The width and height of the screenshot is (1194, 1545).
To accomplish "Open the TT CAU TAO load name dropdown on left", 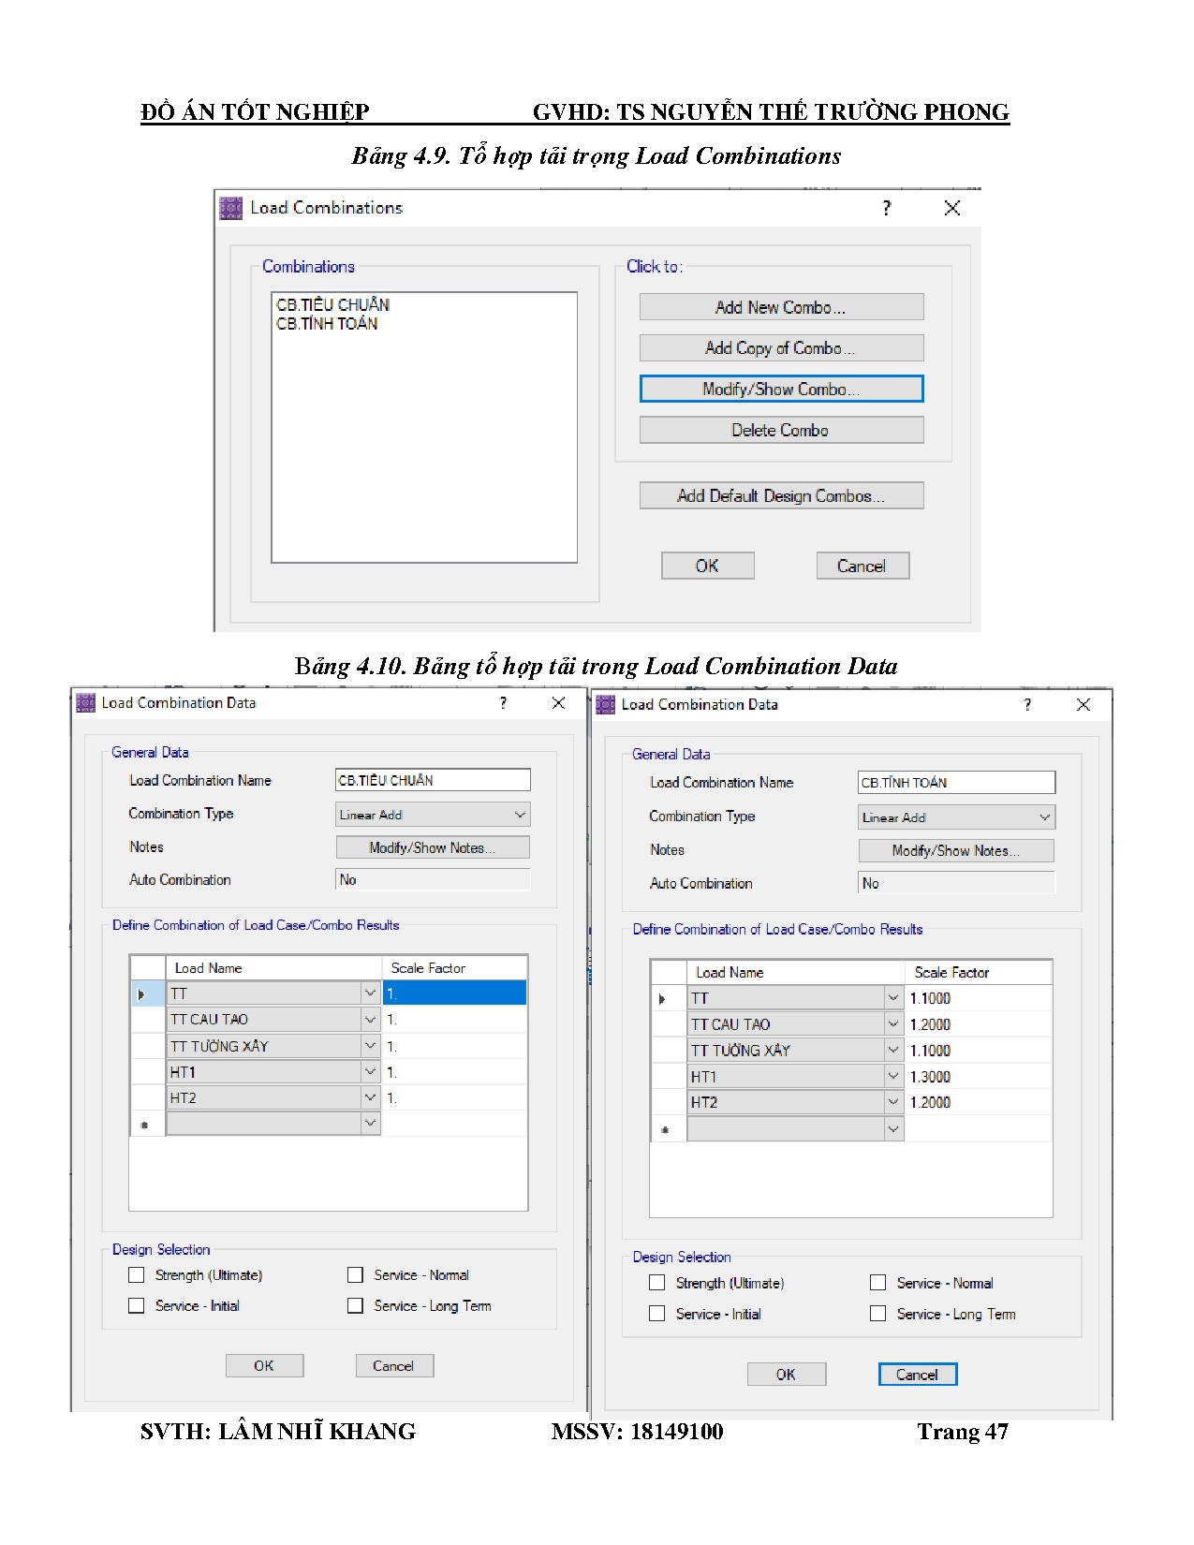I will pos(370,1020).
